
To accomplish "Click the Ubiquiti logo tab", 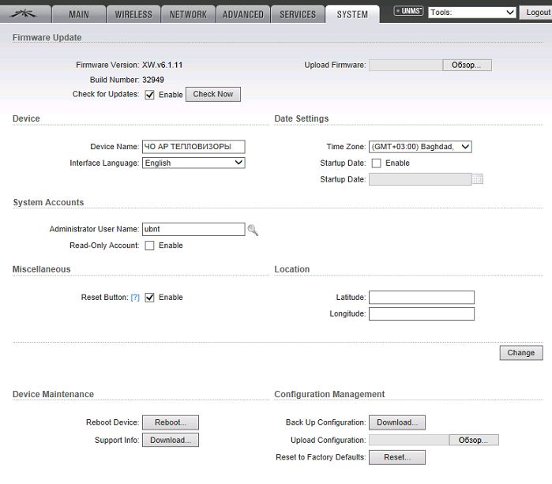I will pos(25,13).
